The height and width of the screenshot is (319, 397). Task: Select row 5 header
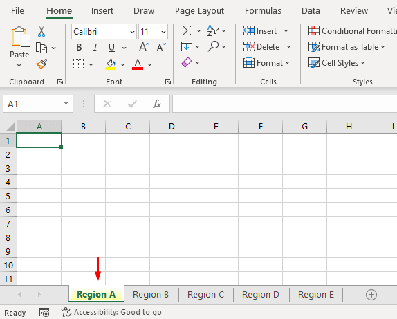[8, 196]
